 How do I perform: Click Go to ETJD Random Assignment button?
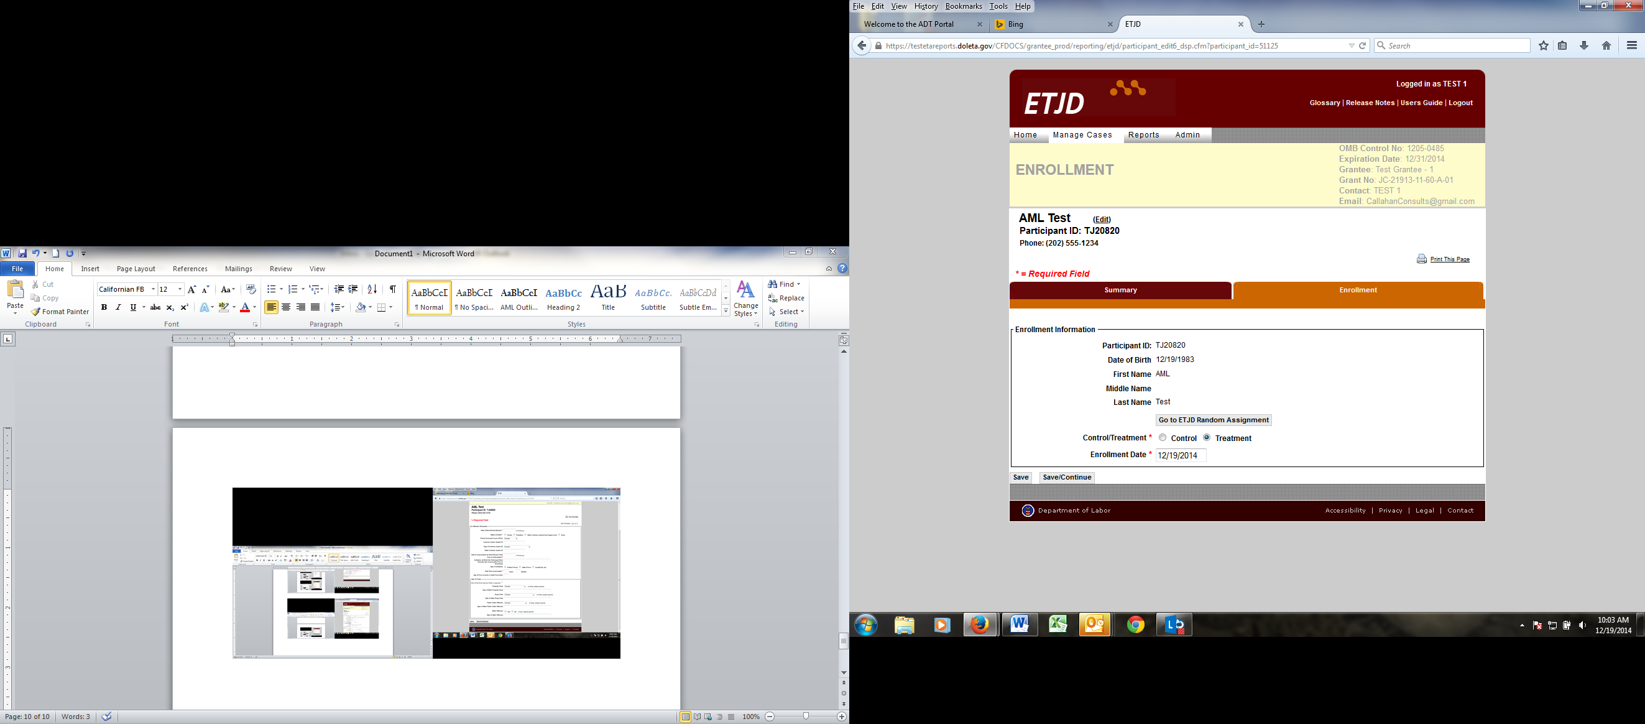click(x=1214, y=420)
